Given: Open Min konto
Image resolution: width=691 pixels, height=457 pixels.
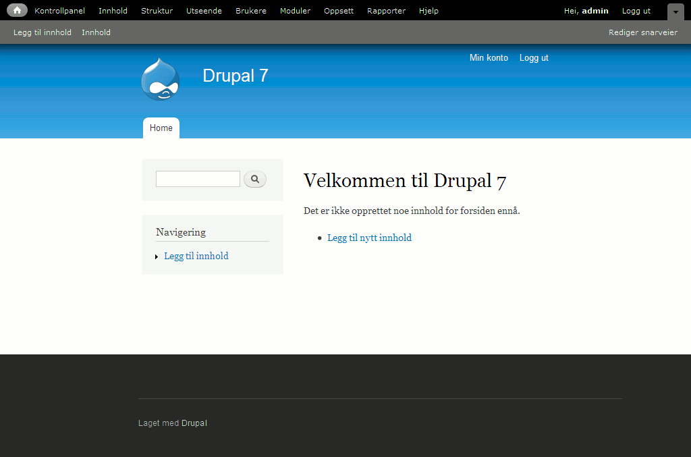Looking at the screenshot, I should click(x=489, y=57).
